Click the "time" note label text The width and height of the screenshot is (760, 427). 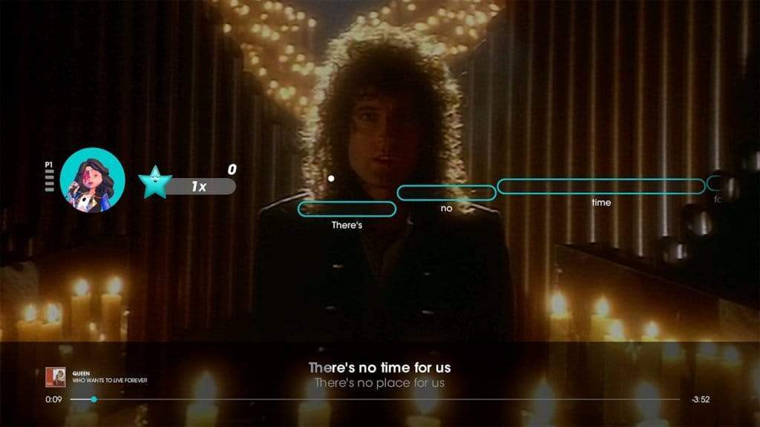point(601,202)
